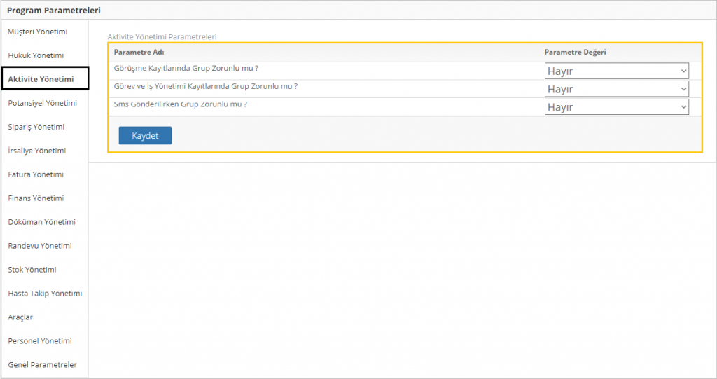The width and height of the screenshot is (717, 379).
Task: Open Stok Yönetimi parameters
Action: point(32,270)
